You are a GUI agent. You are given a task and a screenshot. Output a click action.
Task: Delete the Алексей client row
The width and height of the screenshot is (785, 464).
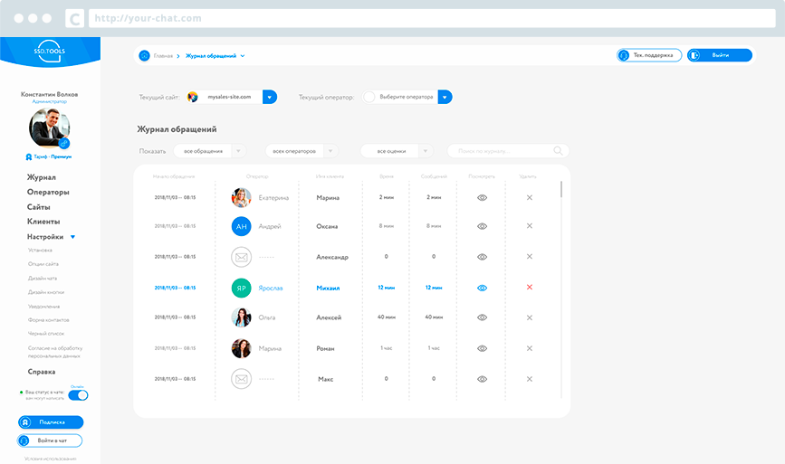(529, 317)
